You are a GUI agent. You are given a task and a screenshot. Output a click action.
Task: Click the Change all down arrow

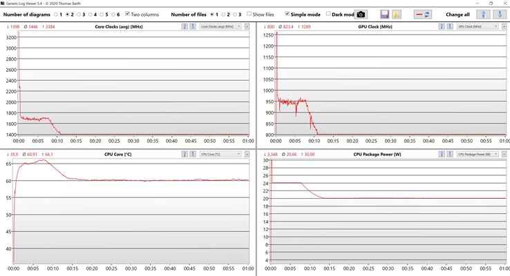pyautogui.click(x=498, y=14)
